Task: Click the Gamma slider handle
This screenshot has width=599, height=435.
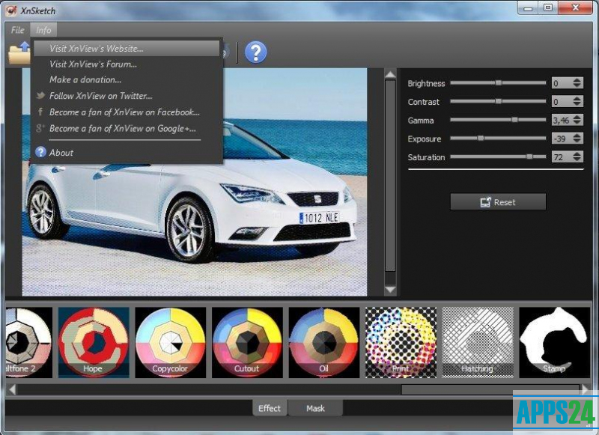Action: point(514,120)
